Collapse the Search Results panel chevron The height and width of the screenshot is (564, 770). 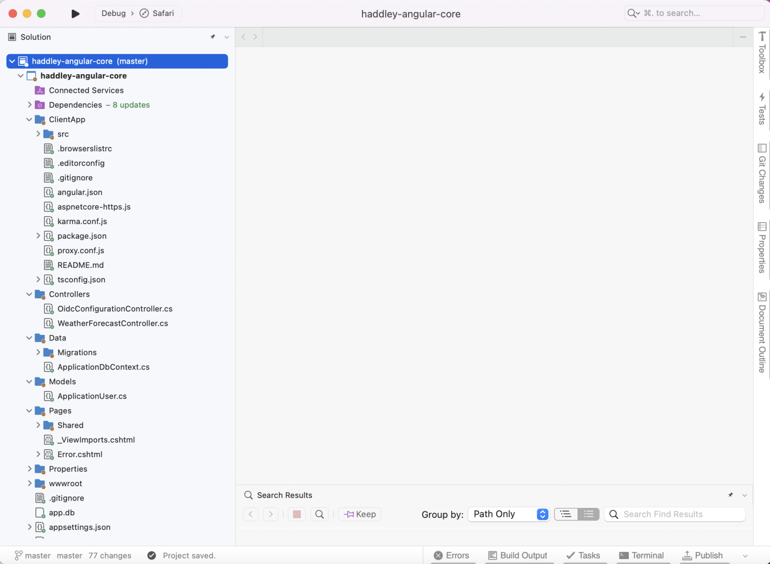(x=744, y=495)
